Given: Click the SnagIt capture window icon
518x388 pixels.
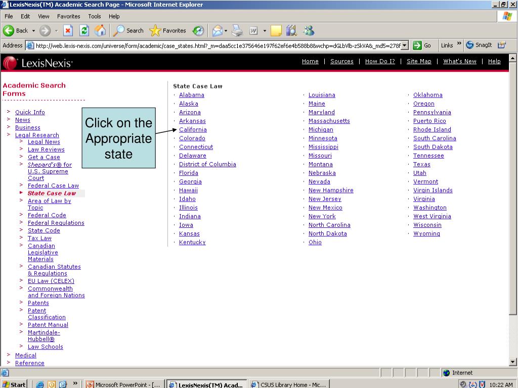Looking at the screenshot, I should (x=502, y=45).
